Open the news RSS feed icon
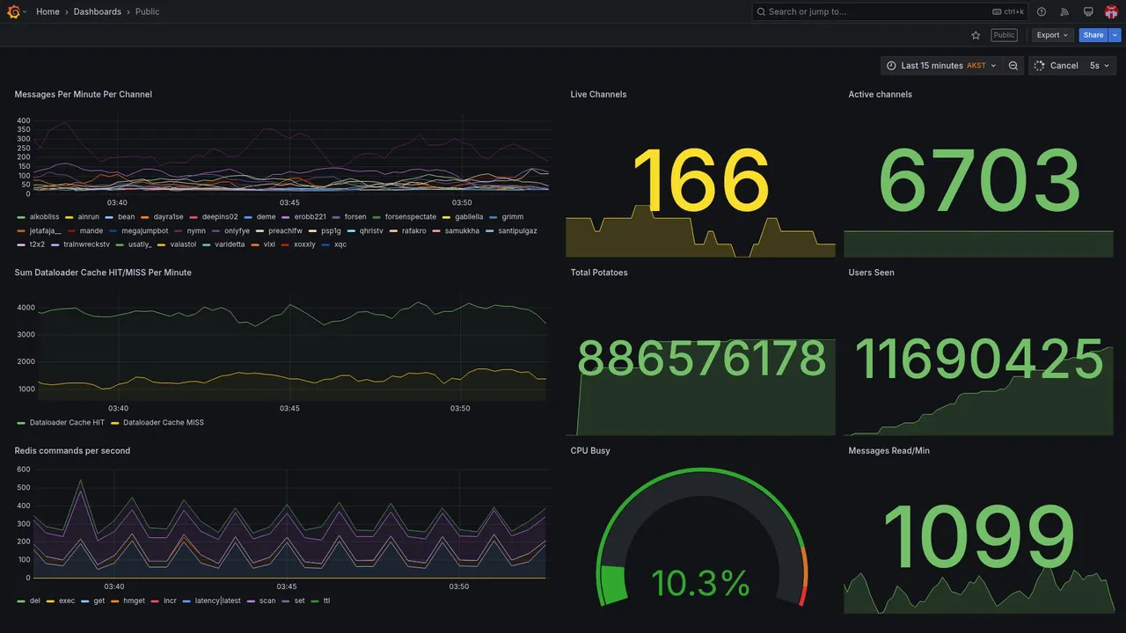 click(x=1064, y=11)
